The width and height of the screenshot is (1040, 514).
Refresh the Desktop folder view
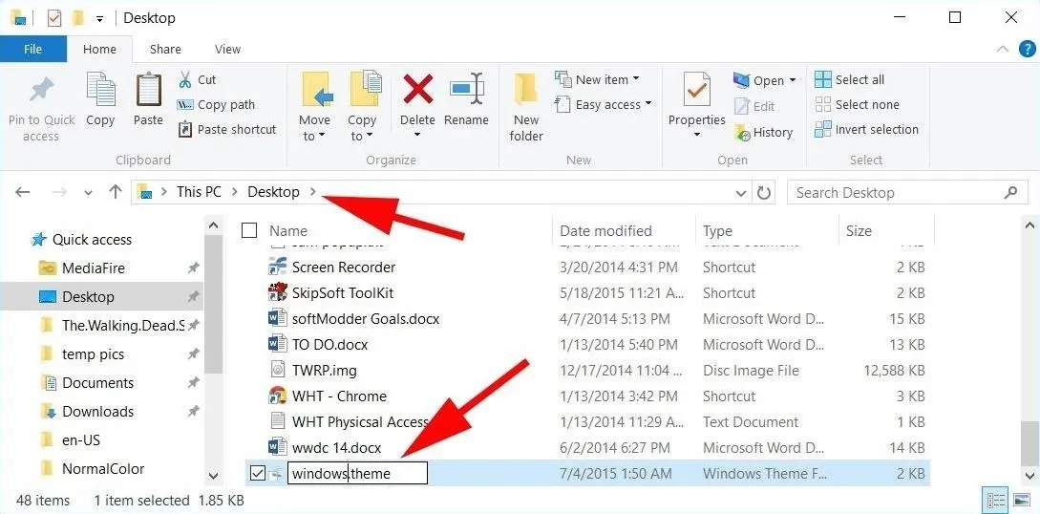[764, 193]
